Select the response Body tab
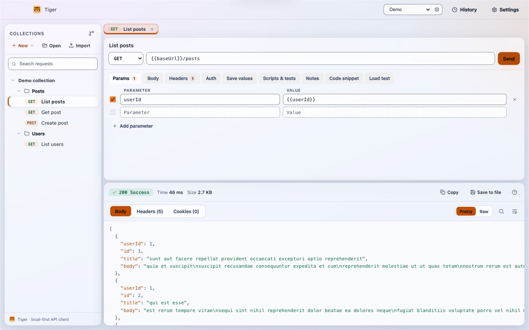 click(121, 211)
